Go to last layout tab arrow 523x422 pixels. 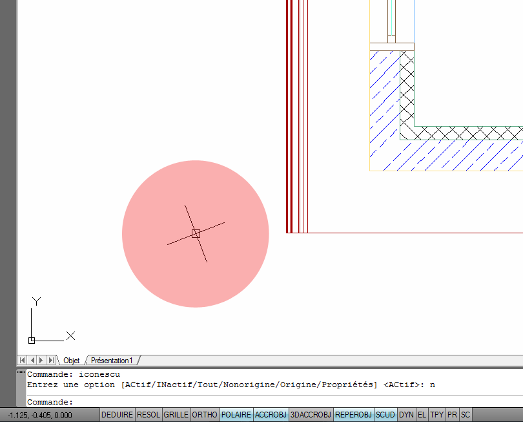pos(51,360)
